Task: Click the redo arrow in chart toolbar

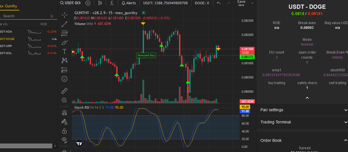Action: [x=228, y=3]
